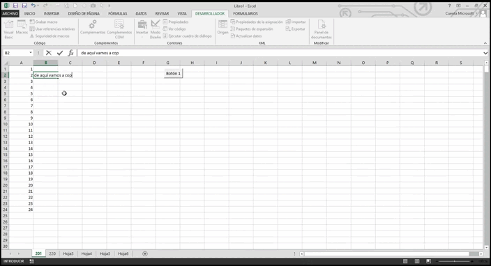Switch to Page Break Preview
Screen dimensions: 491x266
[x=428, y=261]
